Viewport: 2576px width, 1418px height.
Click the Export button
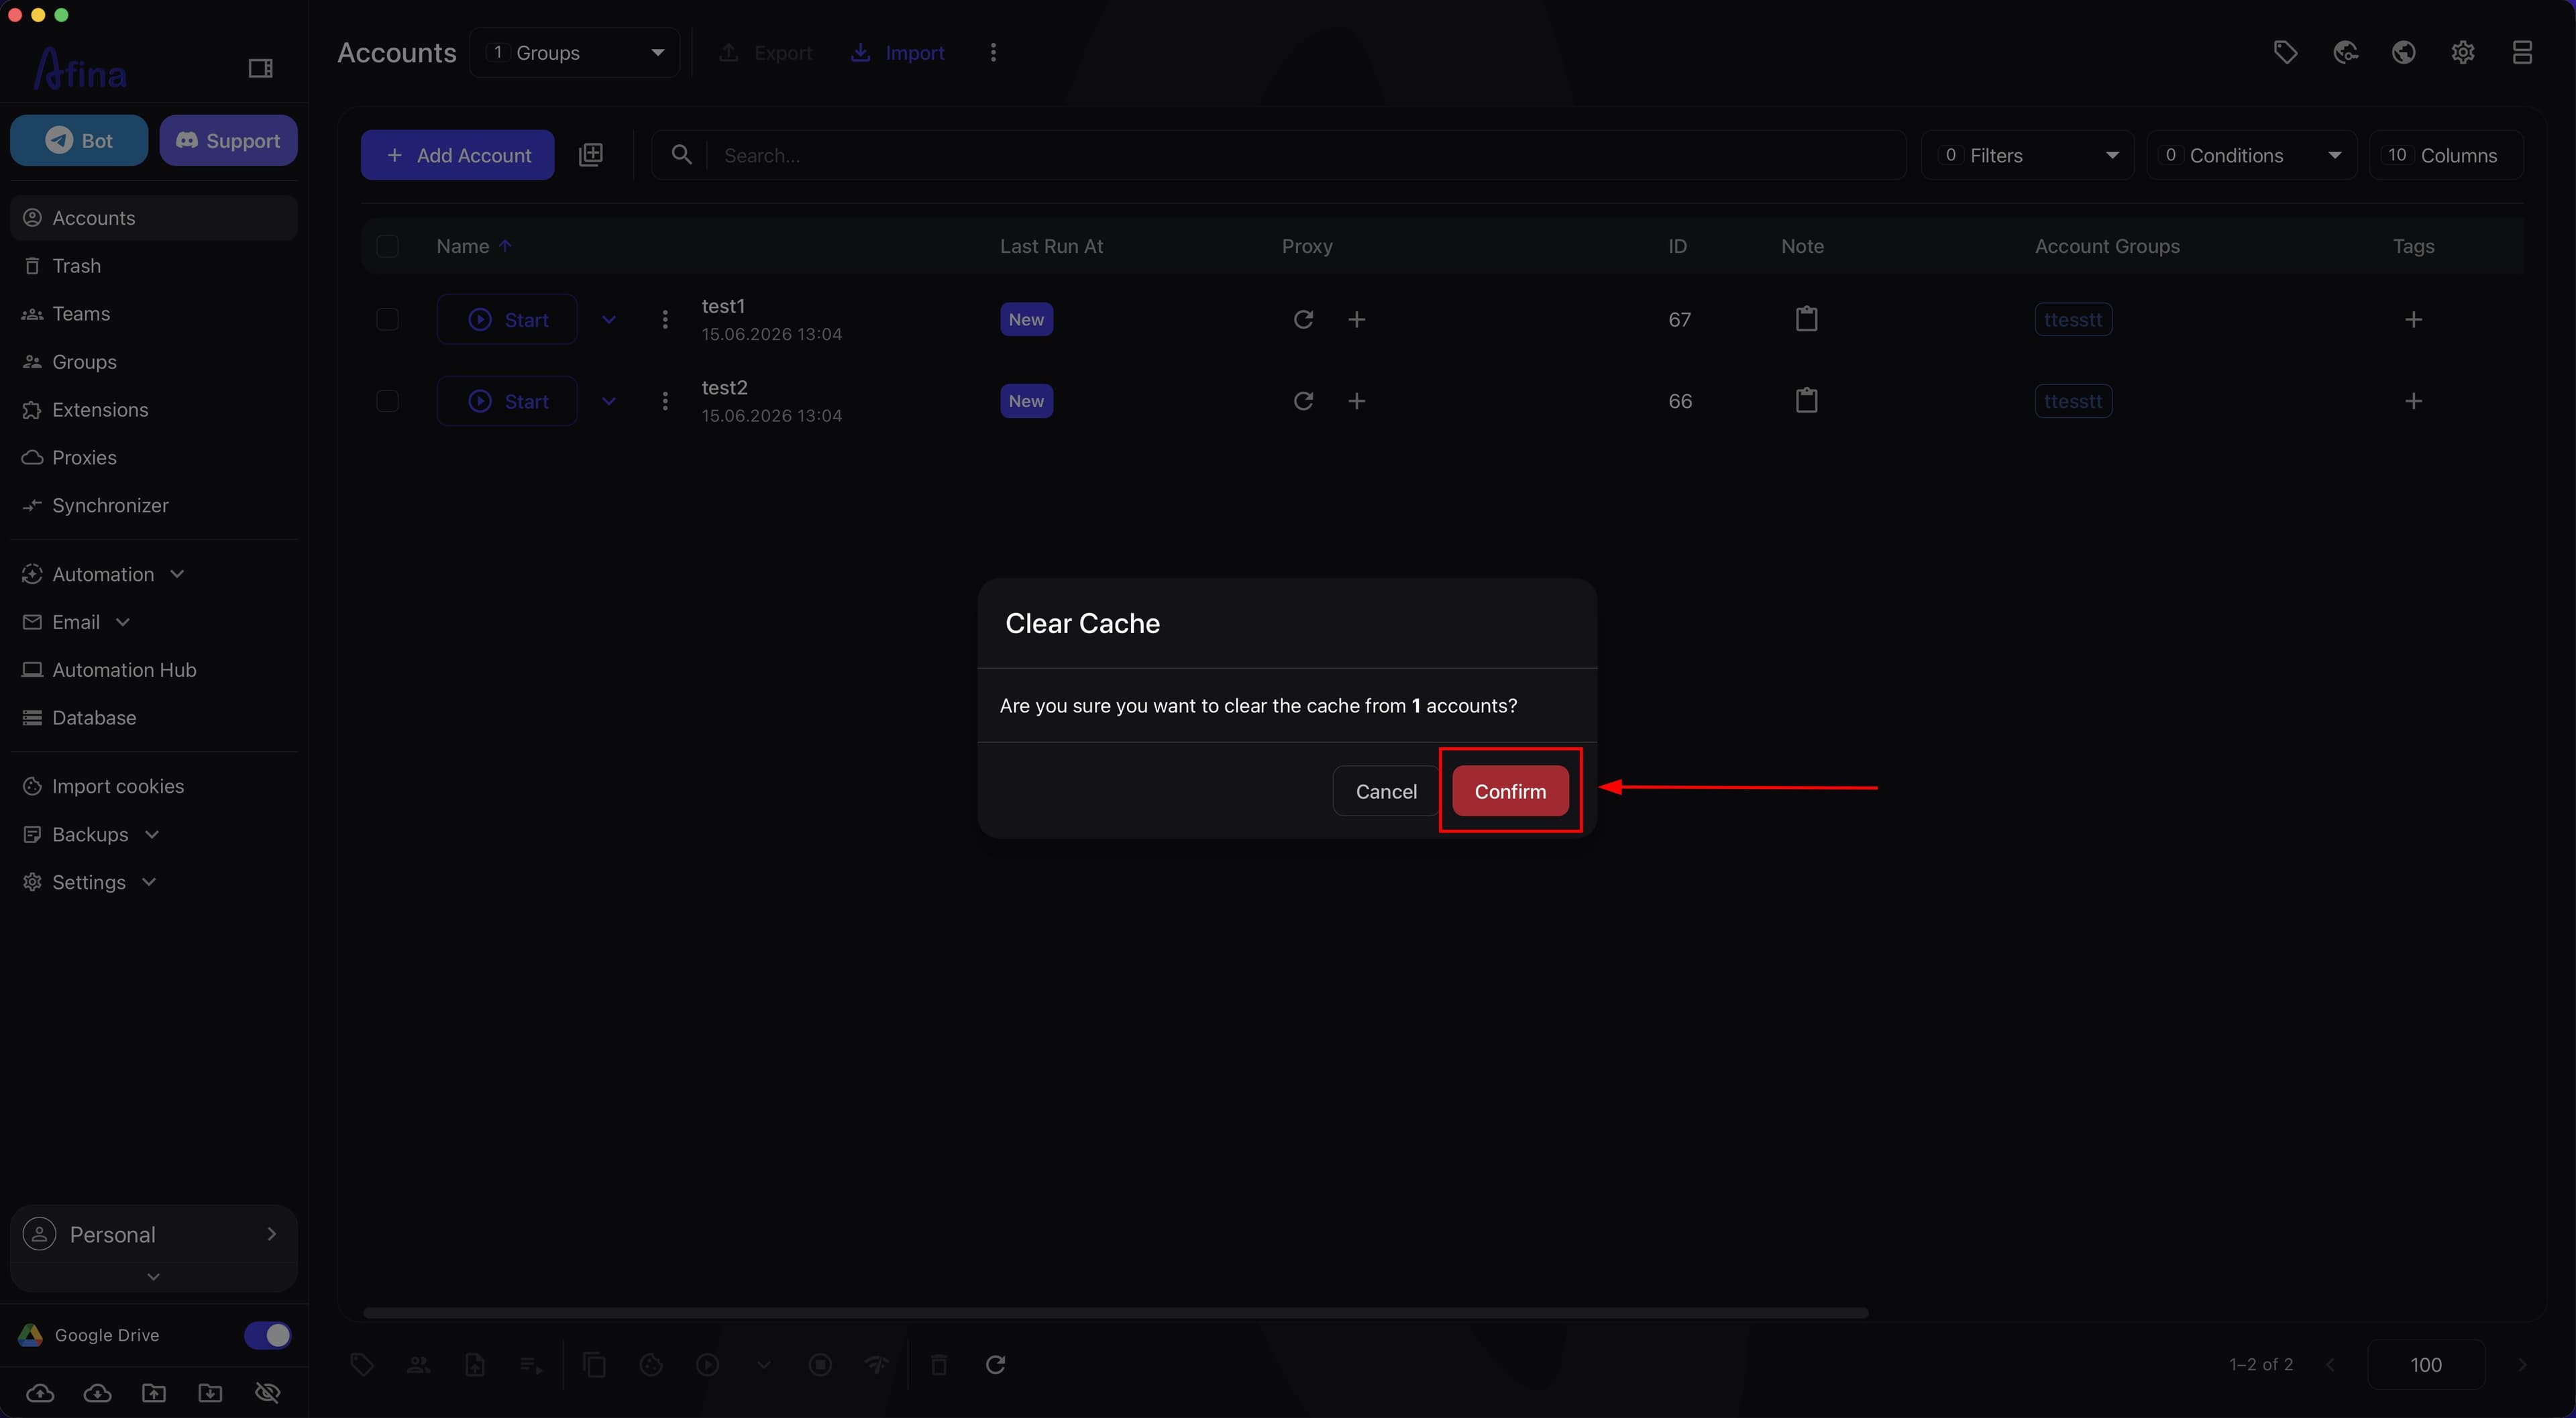pos(765,53)
